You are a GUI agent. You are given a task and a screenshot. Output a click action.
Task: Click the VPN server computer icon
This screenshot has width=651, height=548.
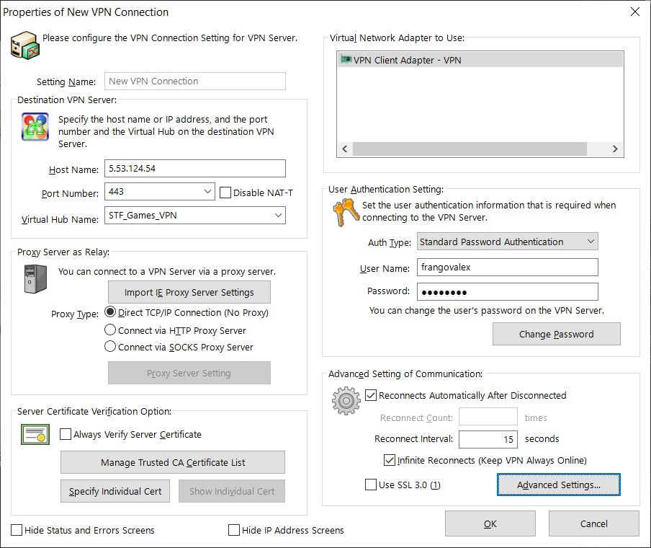pyautogui.click(x=24, y=44)
